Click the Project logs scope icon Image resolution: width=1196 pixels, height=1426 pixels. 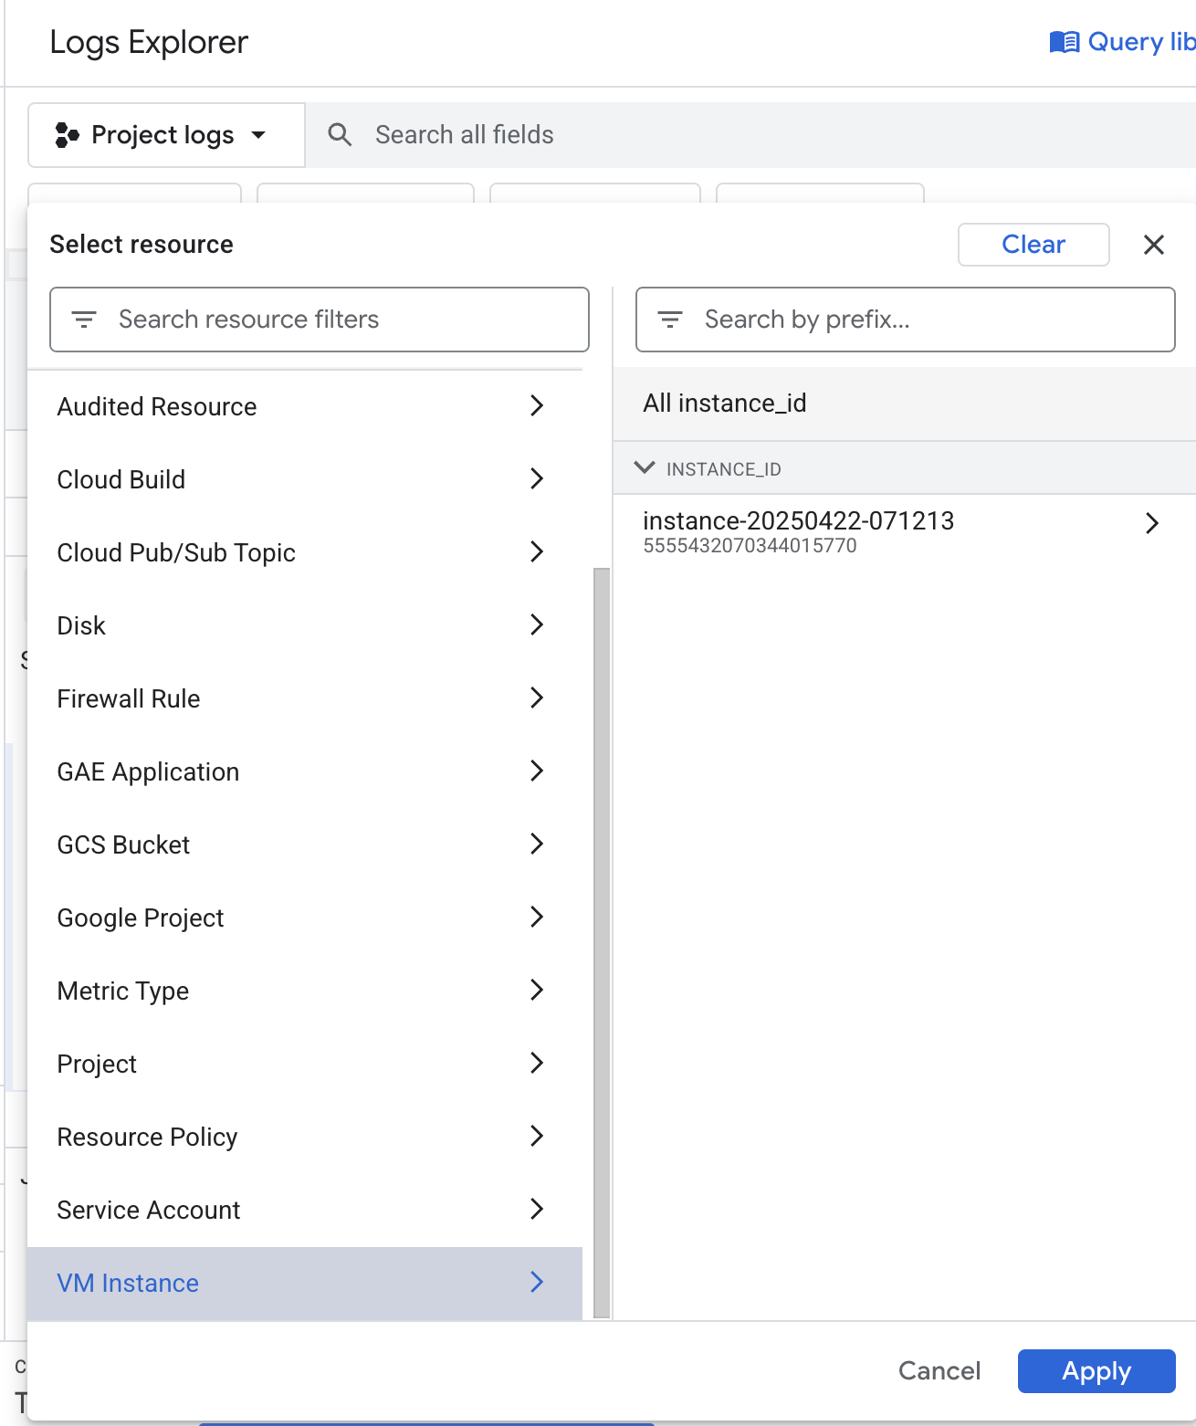pos(67,135)
